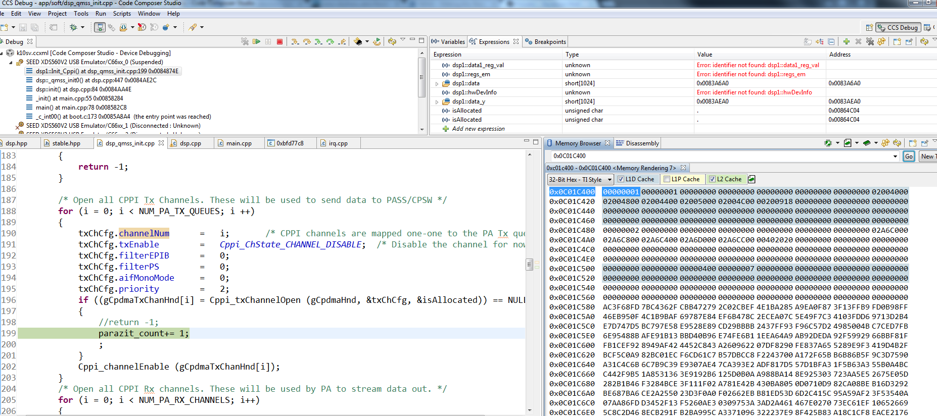Terminate debug session with red stop button
The image size is (937, 416).
pos(279,41)
